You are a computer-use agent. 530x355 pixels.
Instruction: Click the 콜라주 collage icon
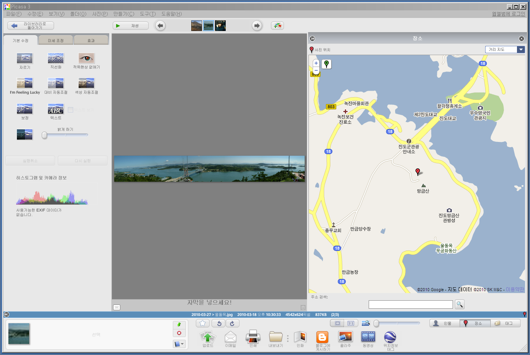click(345, 337)
